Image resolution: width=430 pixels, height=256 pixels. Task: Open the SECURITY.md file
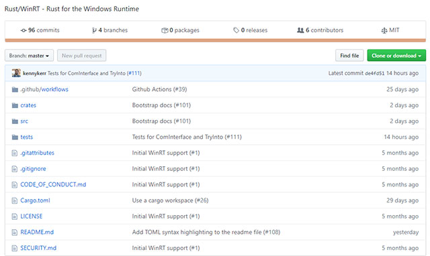(x=38, y=248)
